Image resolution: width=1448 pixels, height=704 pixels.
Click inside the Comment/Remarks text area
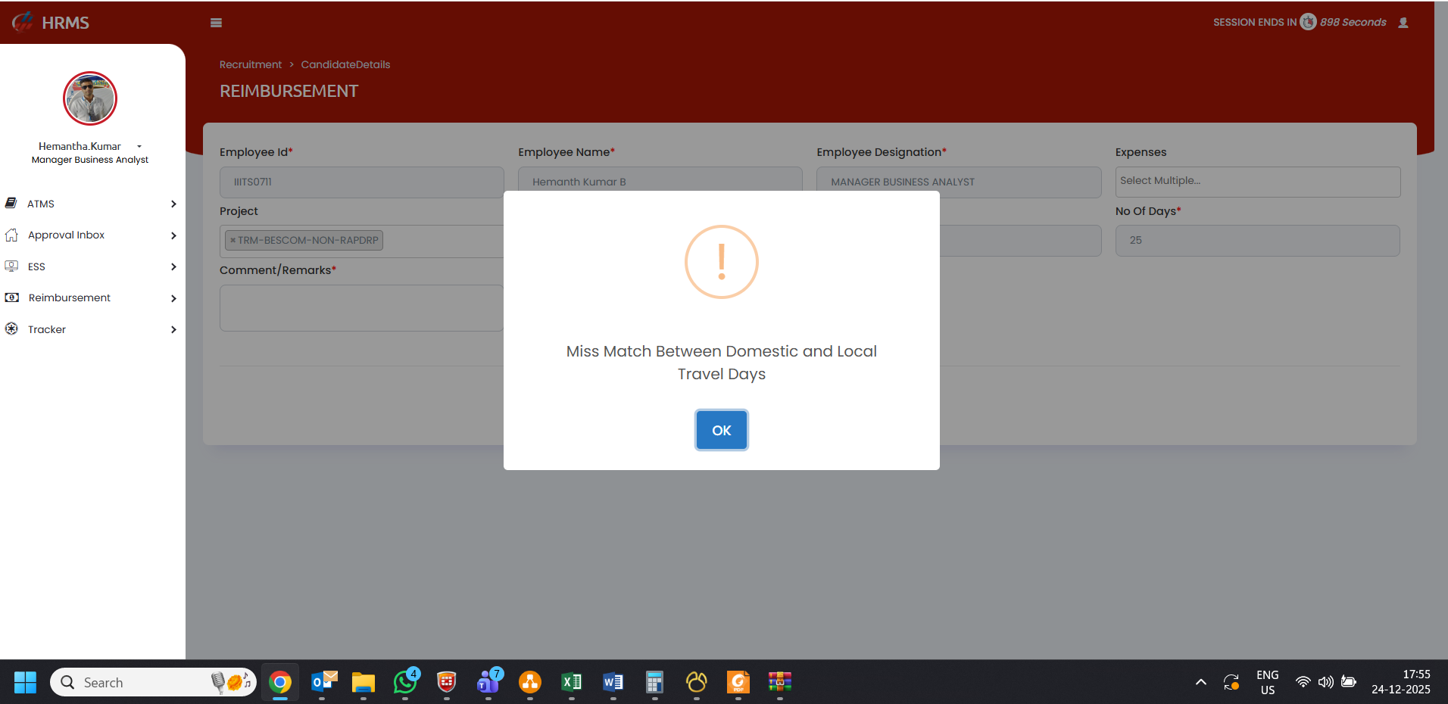click(362, 308)
